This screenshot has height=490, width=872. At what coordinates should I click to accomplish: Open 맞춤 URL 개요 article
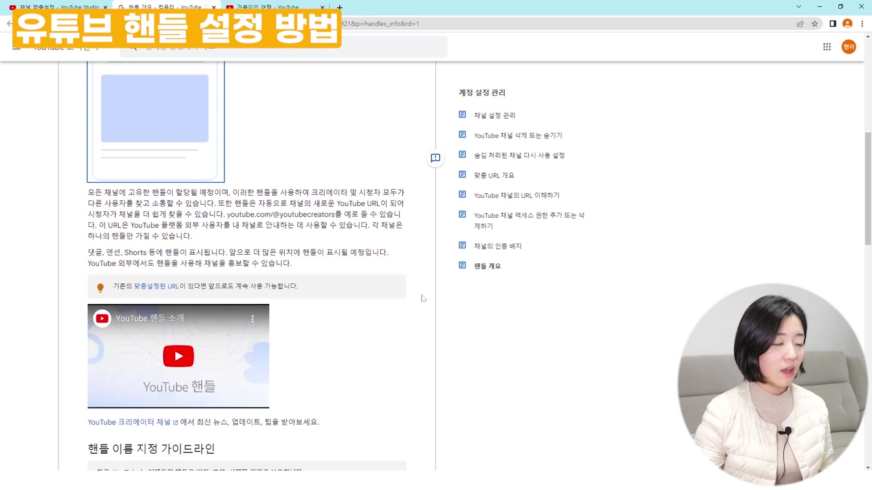point(494,176)
